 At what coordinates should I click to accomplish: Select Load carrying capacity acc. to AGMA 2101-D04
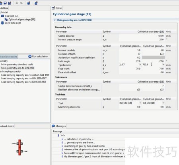pos(25,75)
